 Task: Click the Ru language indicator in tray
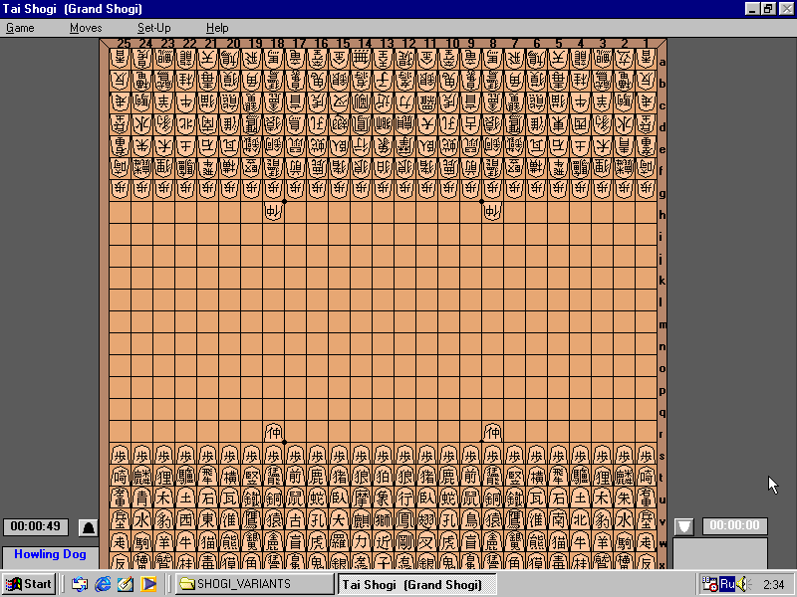[x=727, y=584]
